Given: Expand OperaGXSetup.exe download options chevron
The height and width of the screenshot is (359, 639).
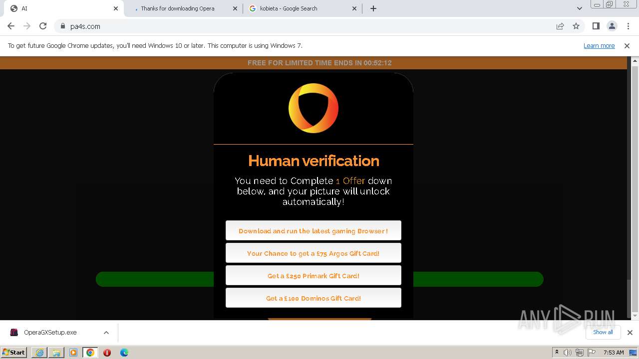Looking at the screenshot, I should (x=106, y=333).
